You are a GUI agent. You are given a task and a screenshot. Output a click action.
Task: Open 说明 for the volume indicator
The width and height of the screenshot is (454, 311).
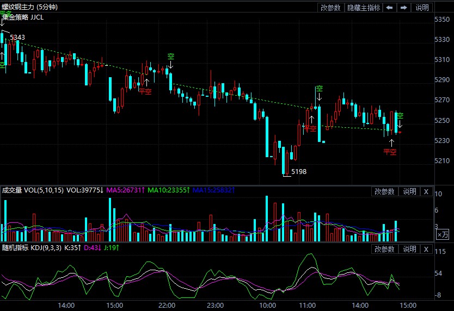coord(409,191)
